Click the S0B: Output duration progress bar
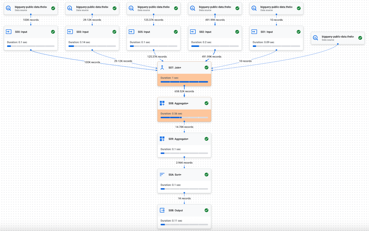This screenshot has width=369, height=231. click(184, 225)
